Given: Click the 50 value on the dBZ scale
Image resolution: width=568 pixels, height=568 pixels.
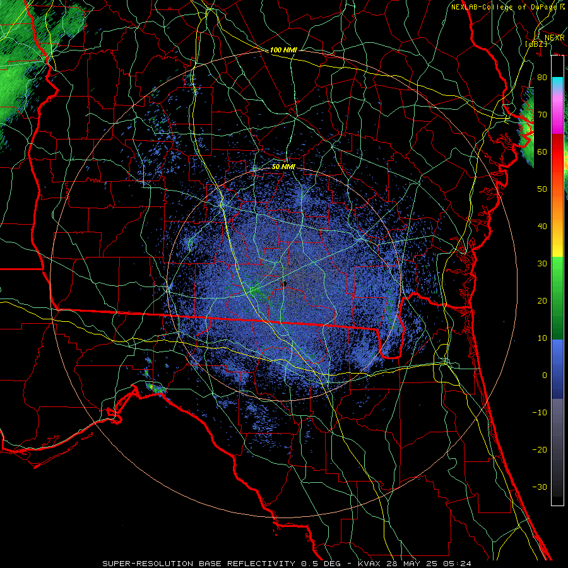Looking at the screenshot, I should [542, 189].
